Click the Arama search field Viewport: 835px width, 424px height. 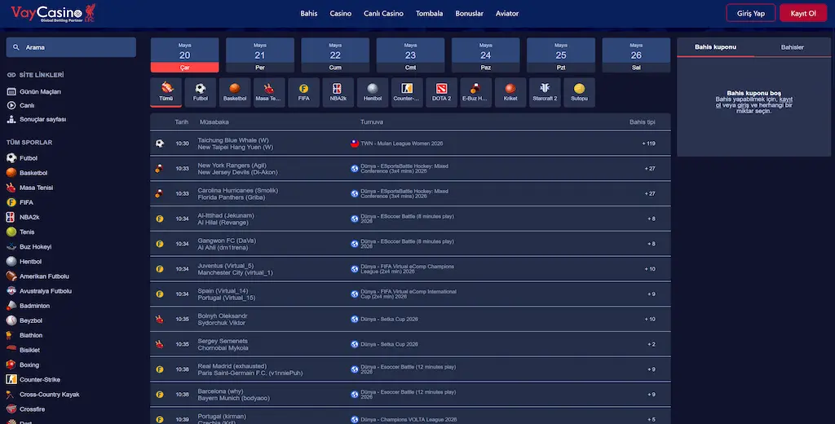pos(71,47)
